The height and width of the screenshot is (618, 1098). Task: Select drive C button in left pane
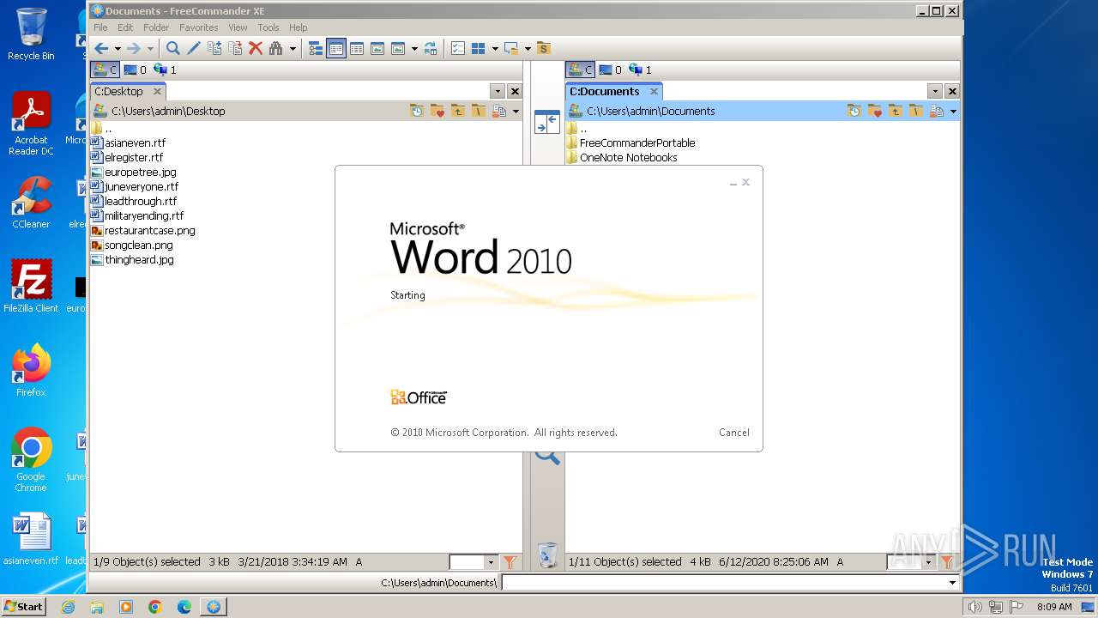point(105,70)
